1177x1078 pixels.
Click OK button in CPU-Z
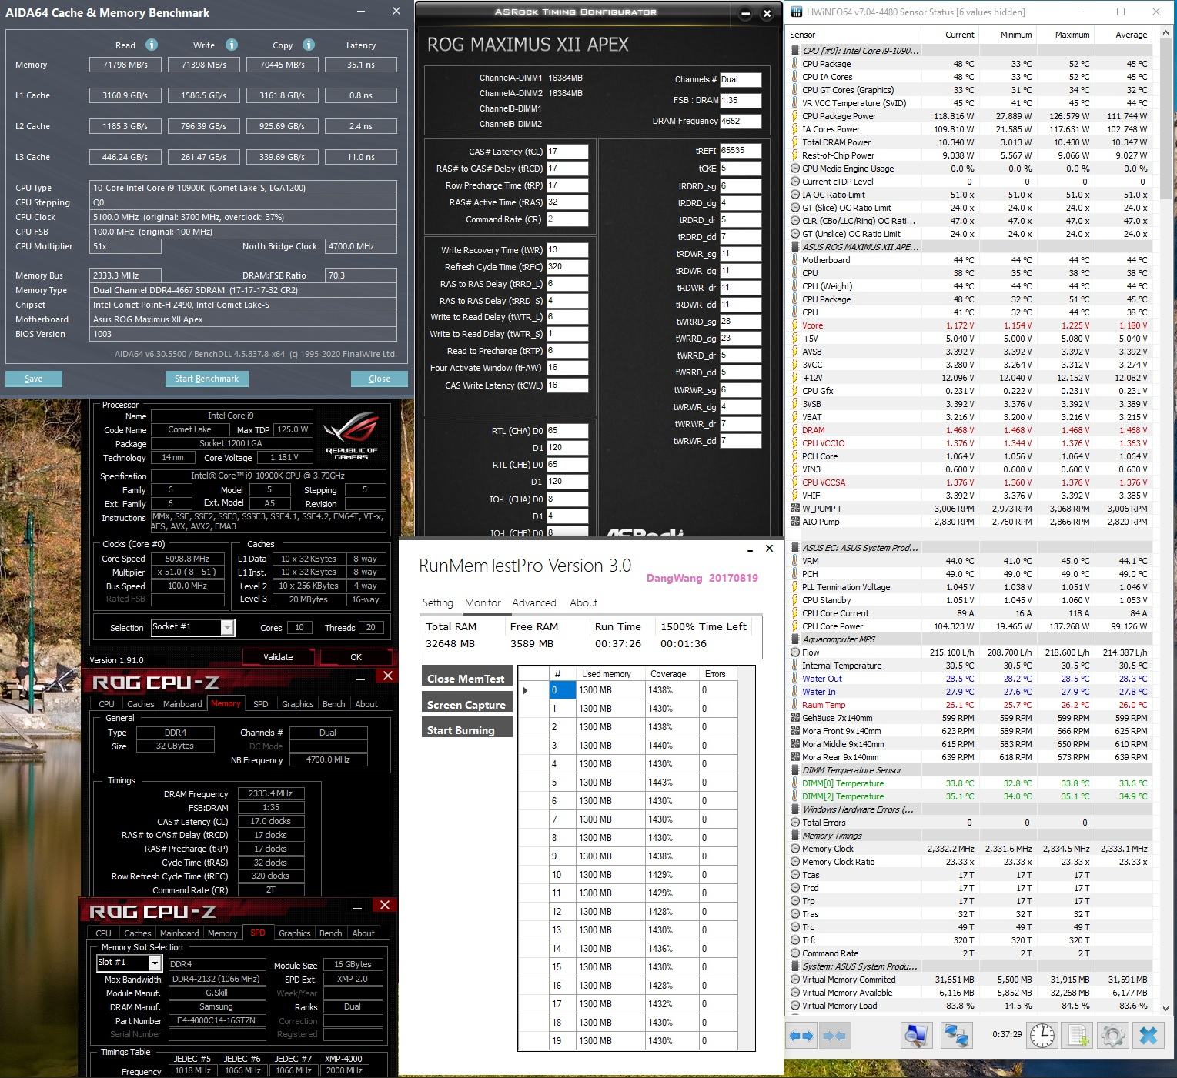pyautogui.click(x=356, y=657)
